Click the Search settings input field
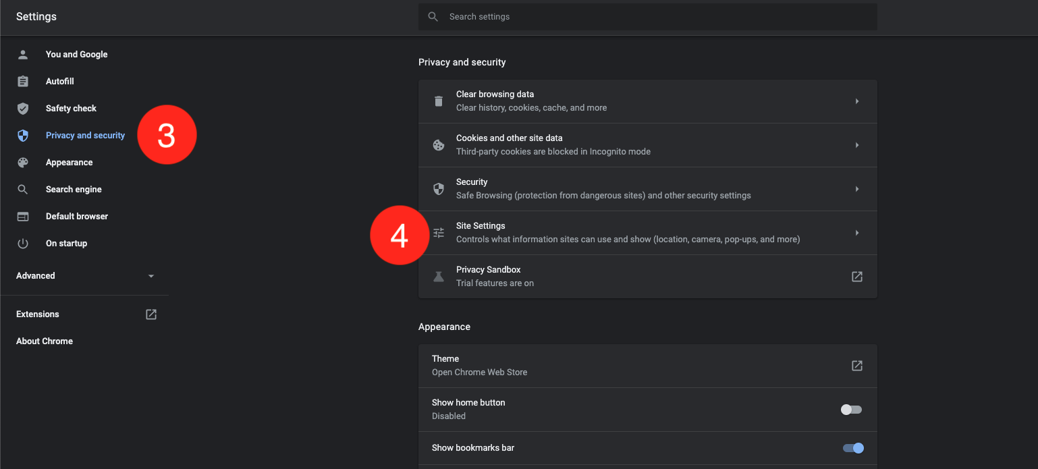1038x469 pixels. [x=648, y=17]
